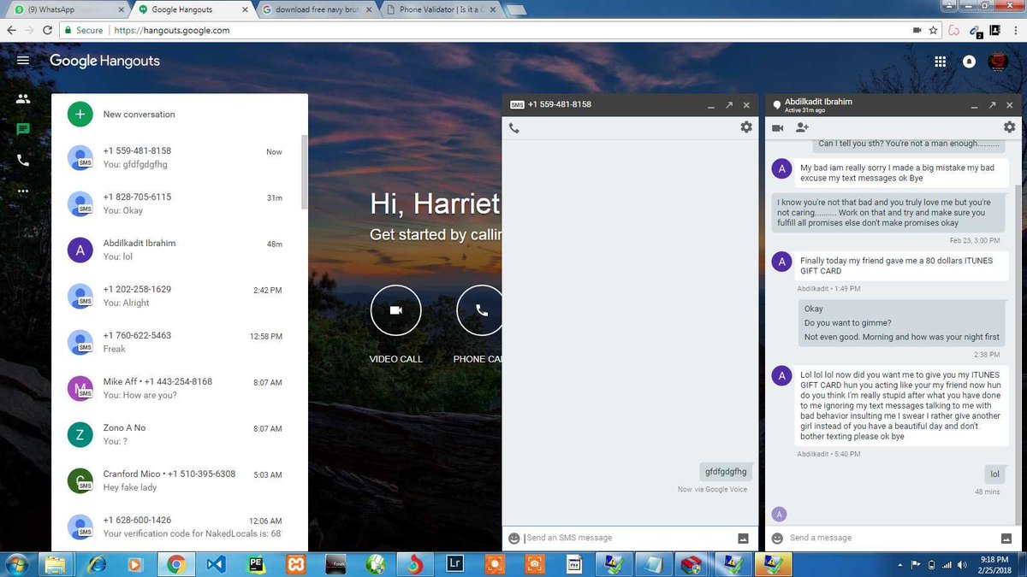Image resolution: width=1027 pixels, height=577 pixels.
Task: Open conversation with +1 828-705-6115
Action: (x=176, y=203)
